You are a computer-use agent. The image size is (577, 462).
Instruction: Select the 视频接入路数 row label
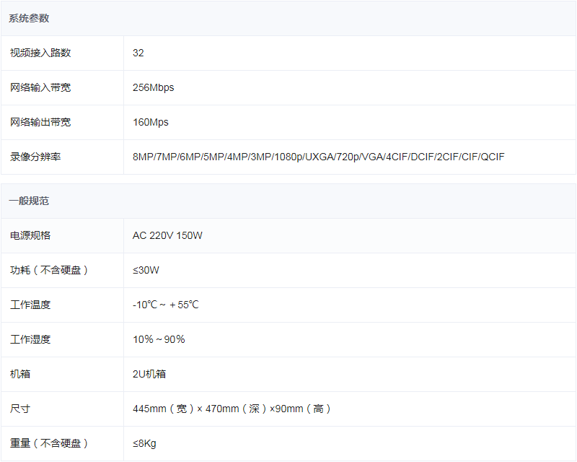pyautogui.click(x=40, y=53)
